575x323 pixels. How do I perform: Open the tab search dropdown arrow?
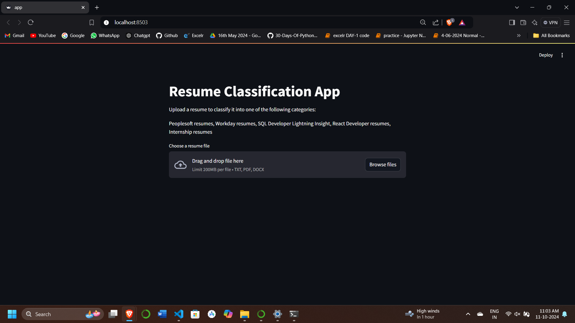pos(517,7)
